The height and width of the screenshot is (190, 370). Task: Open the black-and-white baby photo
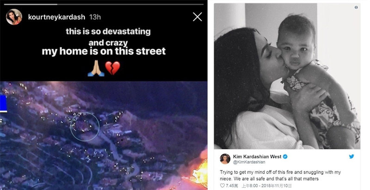coord(287,76)
